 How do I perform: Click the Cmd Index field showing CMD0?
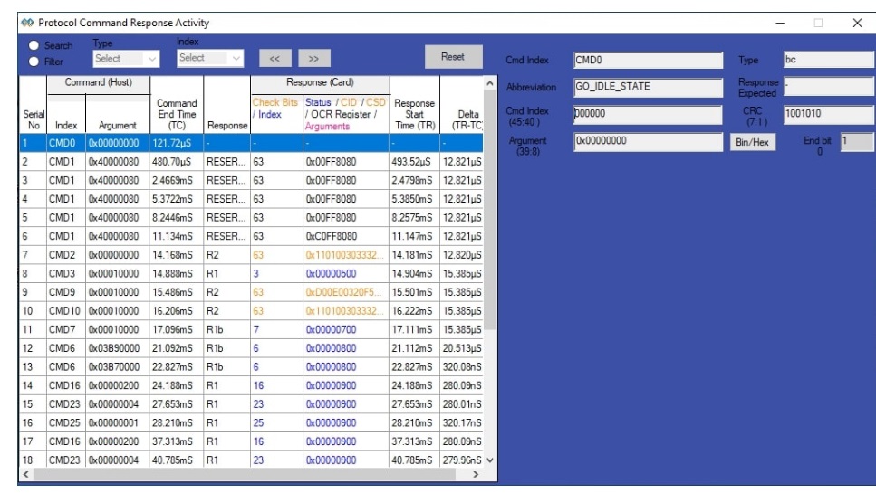[648, 61]
